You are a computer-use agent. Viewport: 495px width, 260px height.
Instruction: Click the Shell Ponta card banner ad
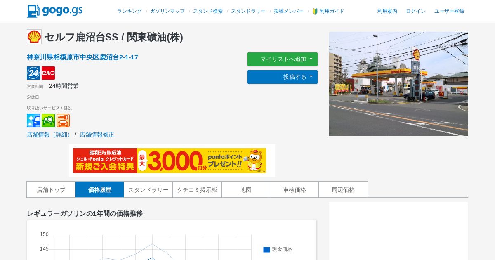[x=170, y=161]
